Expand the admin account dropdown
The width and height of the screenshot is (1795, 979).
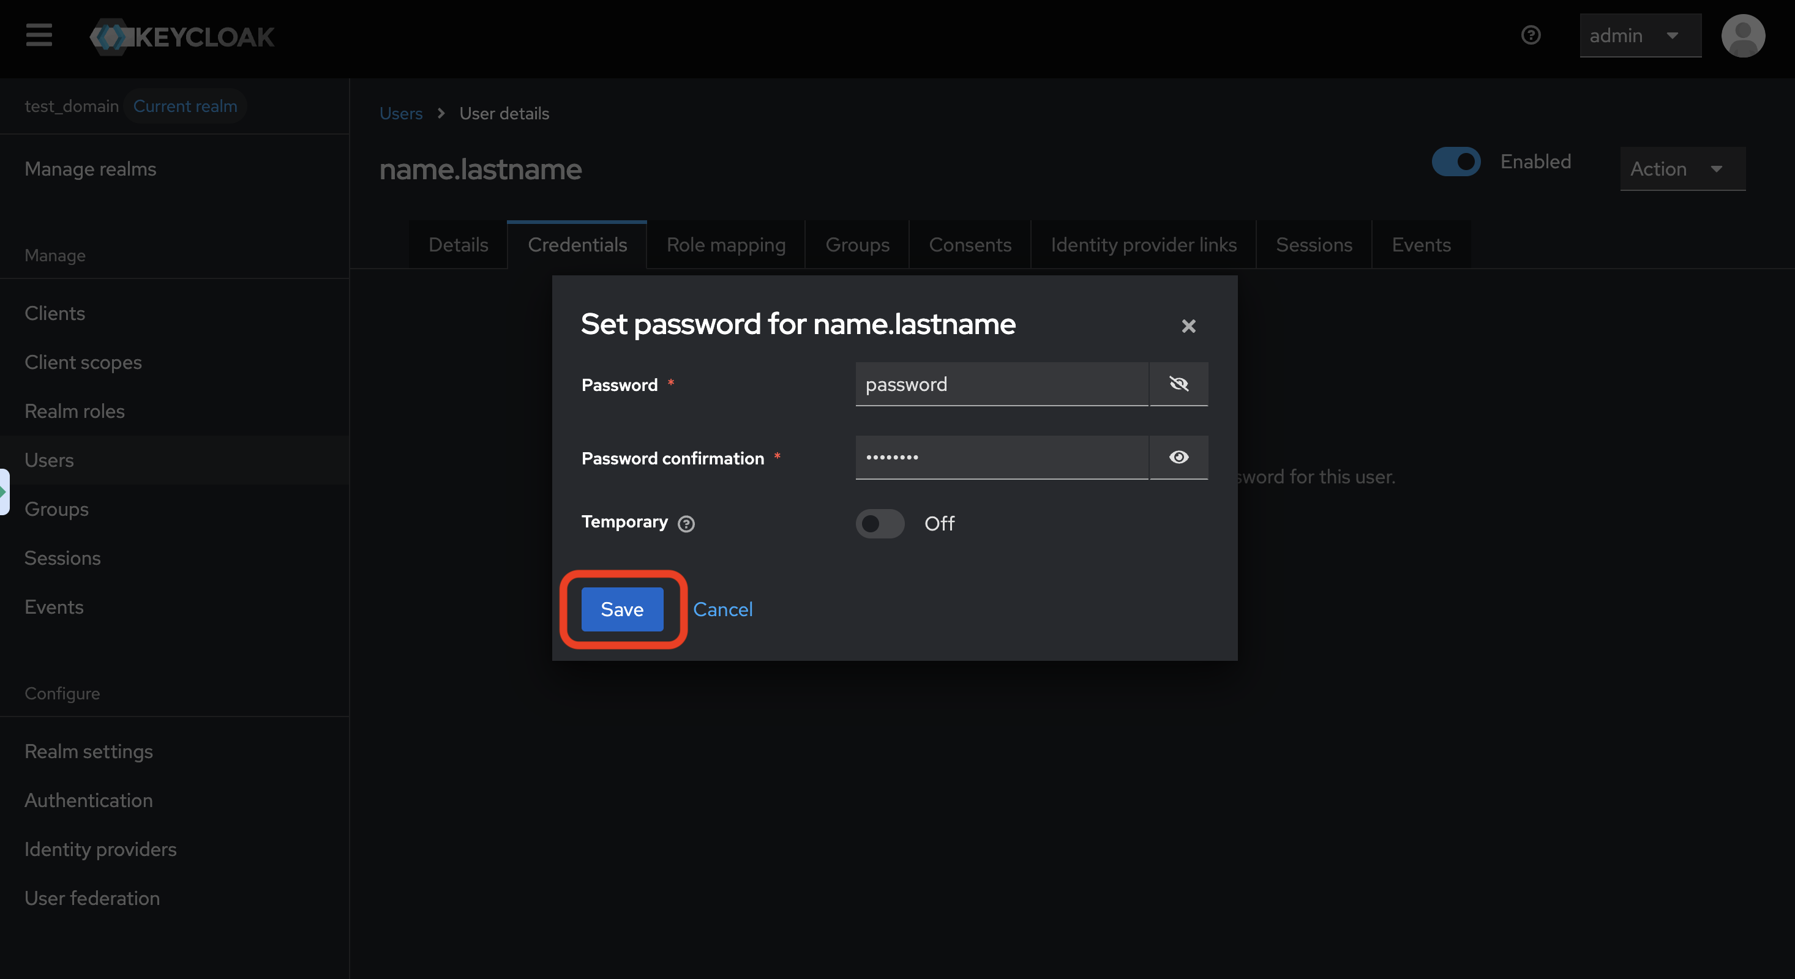point(1639,35)
